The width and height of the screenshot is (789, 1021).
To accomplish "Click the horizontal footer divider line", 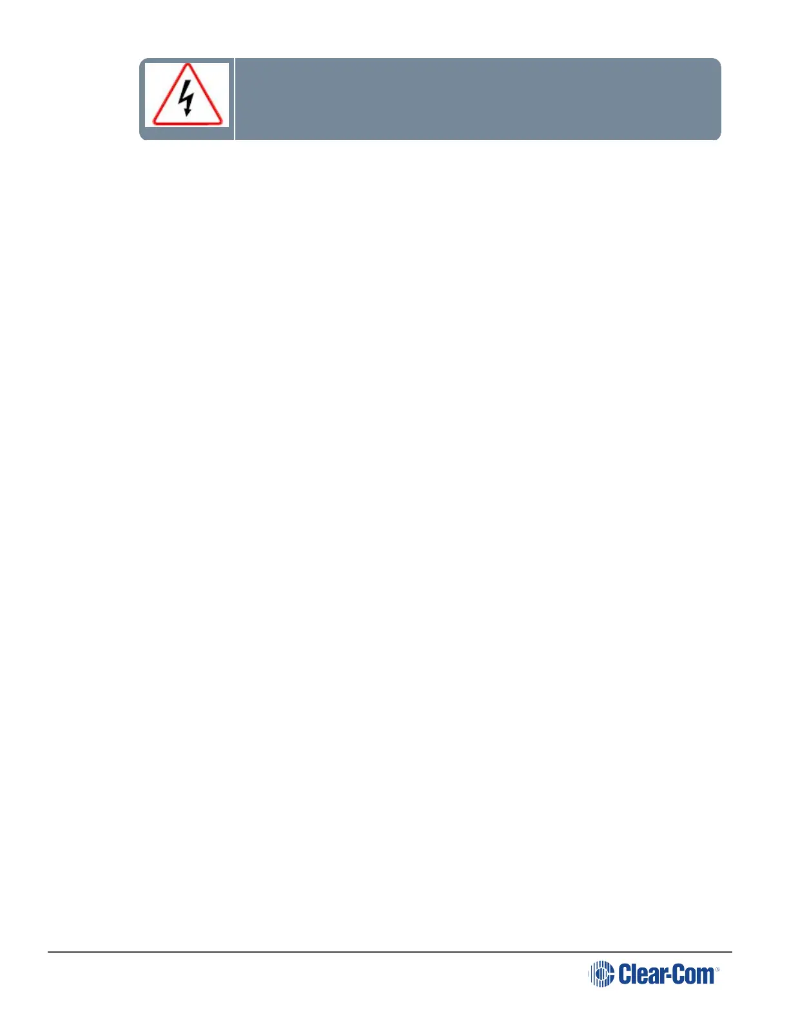I will 390,951.
